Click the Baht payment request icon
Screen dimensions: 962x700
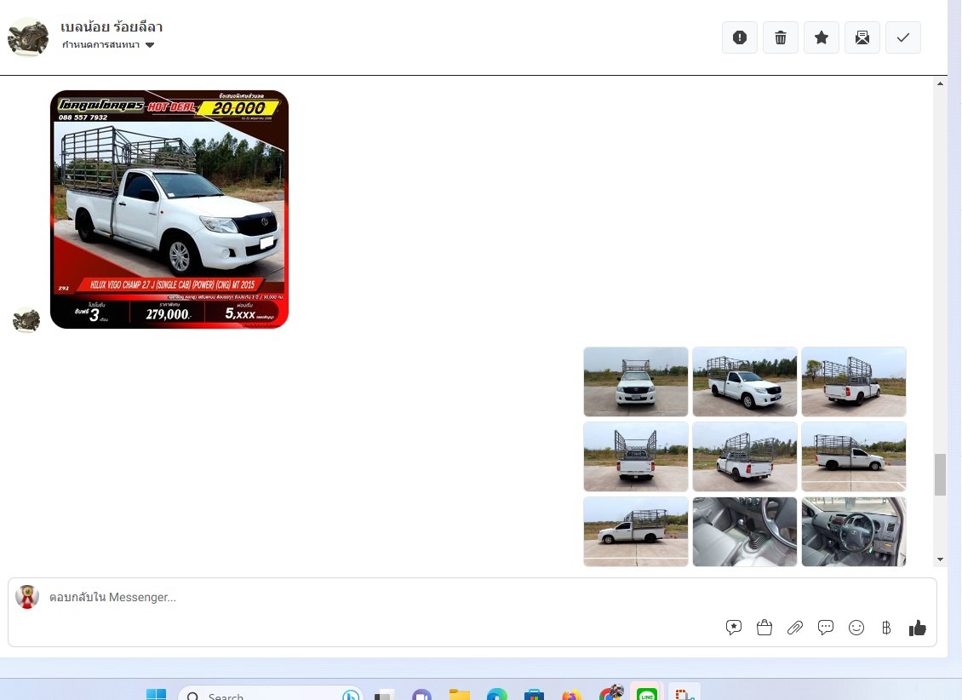click(x=886, y=628)
